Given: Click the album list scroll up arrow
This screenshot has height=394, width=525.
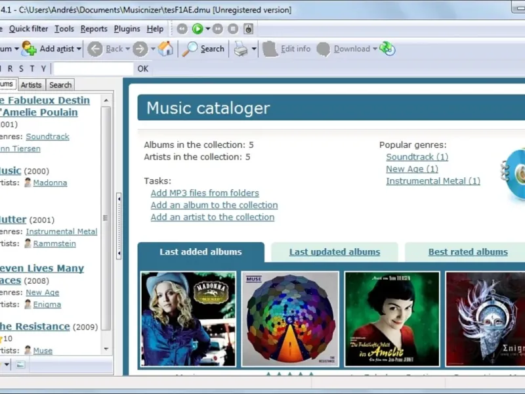Looking at the screenshot, I should click(x=106, y=100).
